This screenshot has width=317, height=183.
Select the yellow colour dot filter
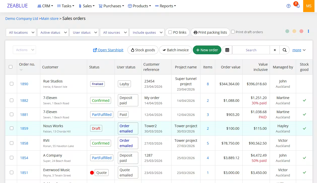(294, 31)
